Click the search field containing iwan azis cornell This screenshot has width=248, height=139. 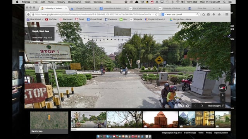[180, 14]
